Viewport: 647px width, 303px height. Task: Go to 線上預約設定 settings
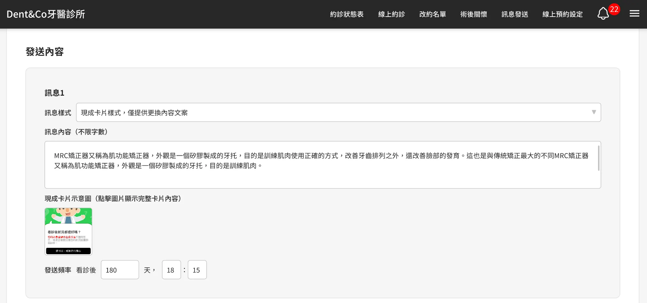(x=562, y=14)
